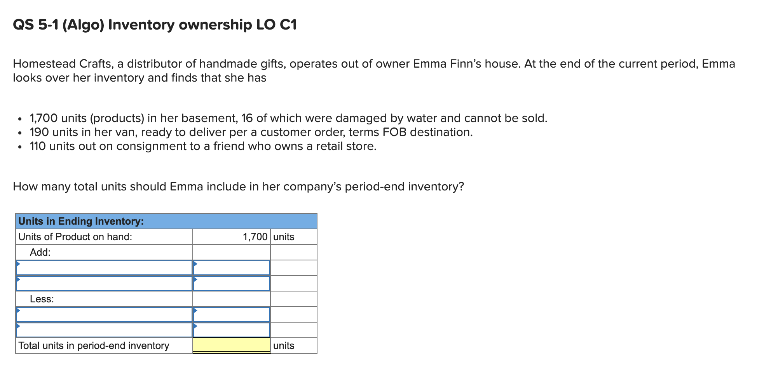783x370 pixels.
Task: Select the Units of Product on hand label
Action: (x=76, y=237)
